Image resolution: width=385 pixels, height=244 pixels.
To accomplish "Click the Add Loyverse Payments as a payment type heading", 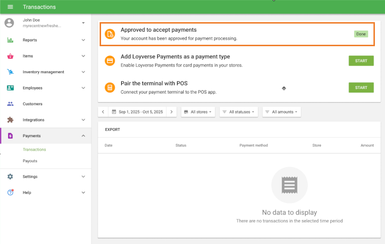I will pyautogui.click(x=175, y=56).
